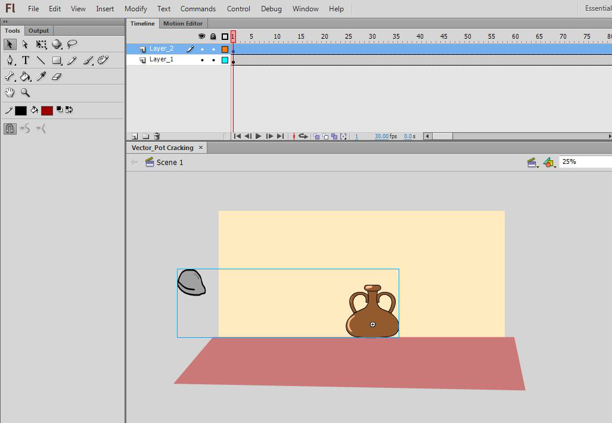Delete layer with the trash icon
Screen dimensions: 612x423
(157, 136)
